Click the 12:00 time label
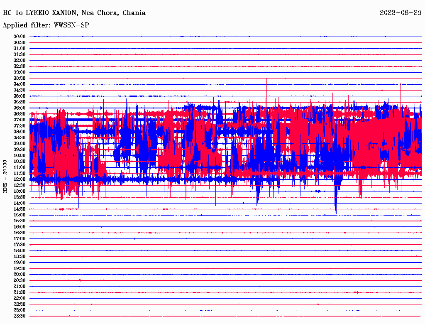Screen dimensions: 425x324 (20, 179)
